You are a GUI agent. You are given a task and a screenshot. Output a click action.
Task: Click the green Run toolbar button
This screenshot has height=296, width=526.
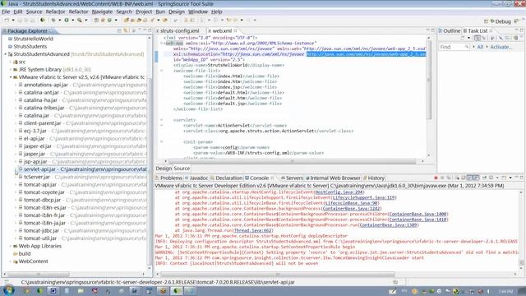click(67, 21)
